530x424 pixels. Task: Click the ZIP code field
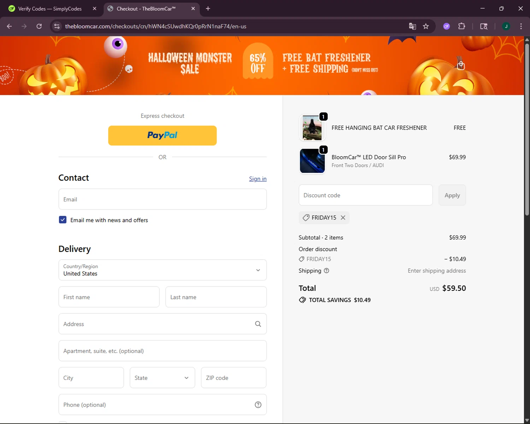pos(234,378)
